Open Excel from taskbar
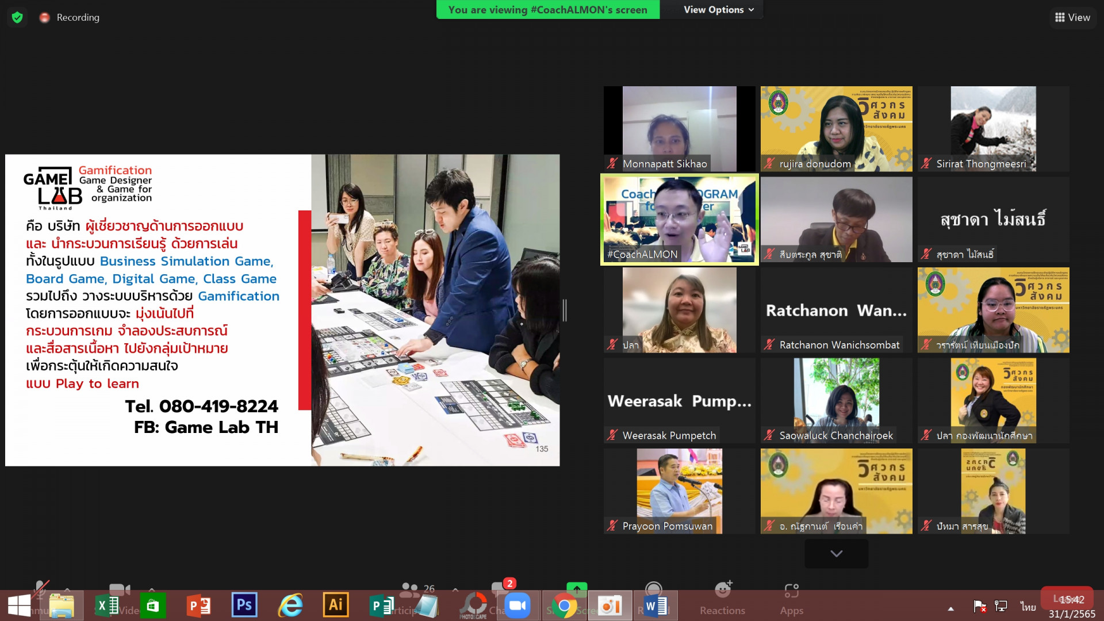 pyautogui.click(x=107, y=605)
